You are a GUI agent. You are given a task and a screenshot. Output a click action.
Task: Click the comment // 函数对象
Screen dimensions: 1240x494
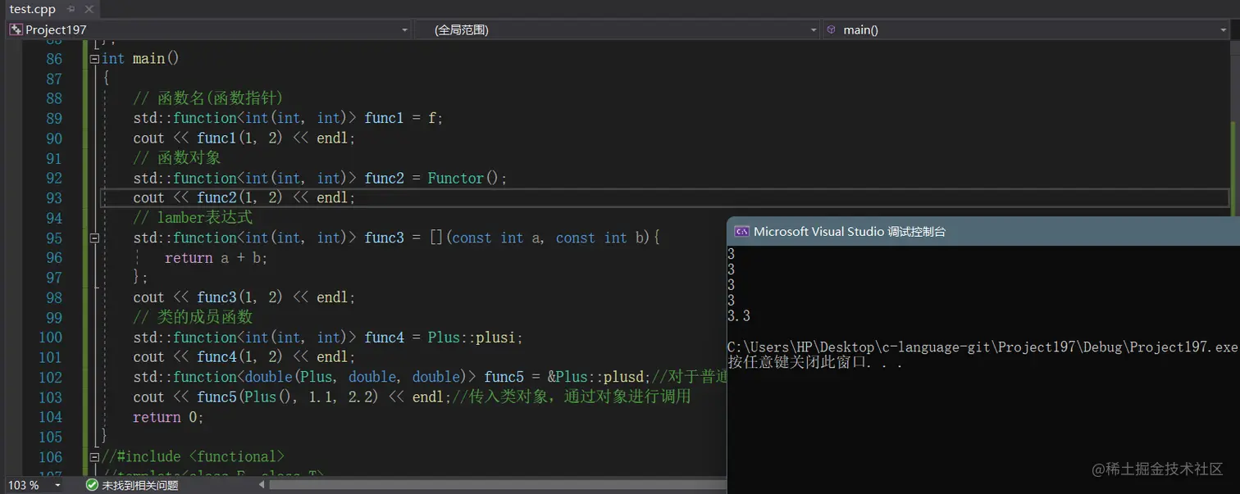pyautogui.click(x=177, y=158)
